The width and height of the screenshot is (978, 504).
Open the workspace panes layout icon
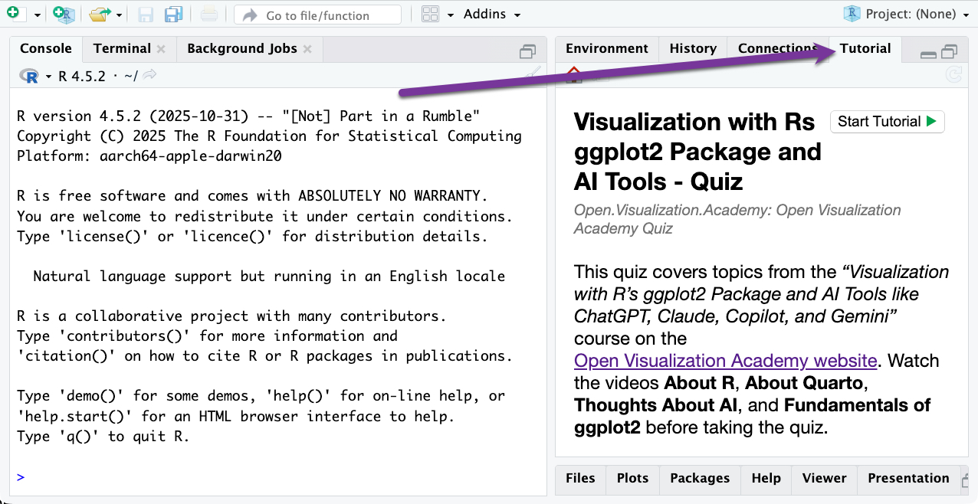click(x=432, y=15)
